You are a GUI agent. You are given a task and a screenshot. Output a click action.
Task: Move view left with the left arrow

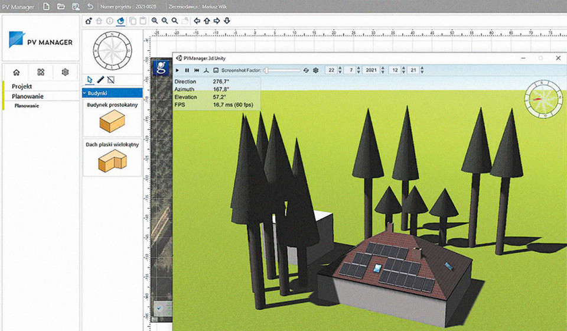(x=197, y=21)
